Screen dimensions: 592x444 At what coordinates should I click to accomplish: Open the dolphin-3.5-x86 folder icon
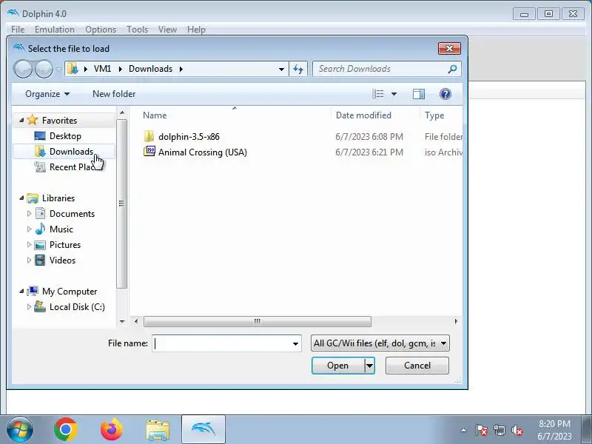tap(149, 136)
